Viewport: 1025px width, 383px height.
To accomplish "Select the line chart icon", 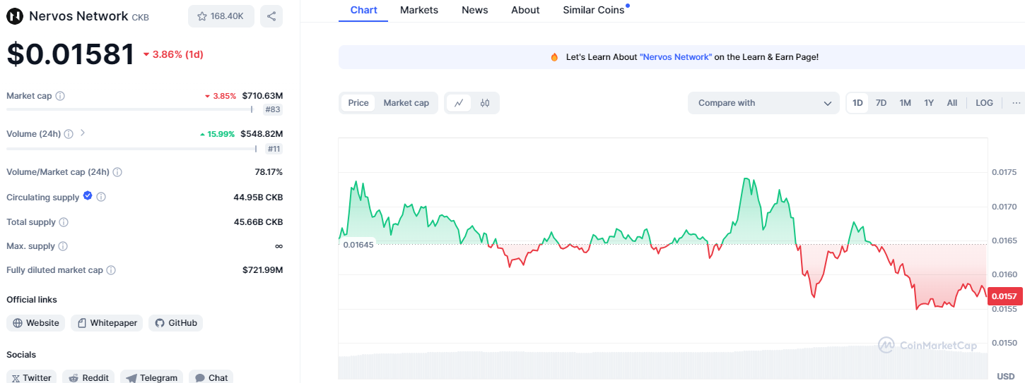I will [459, 103].
